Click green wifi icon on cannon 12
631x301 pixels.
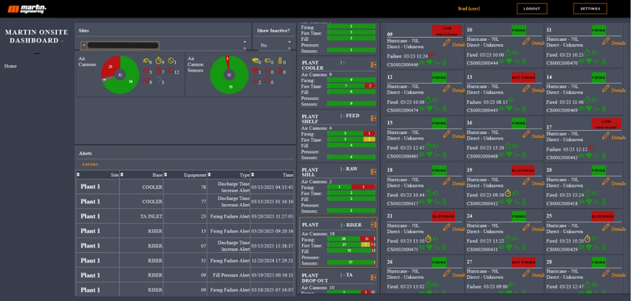point(430,109)
